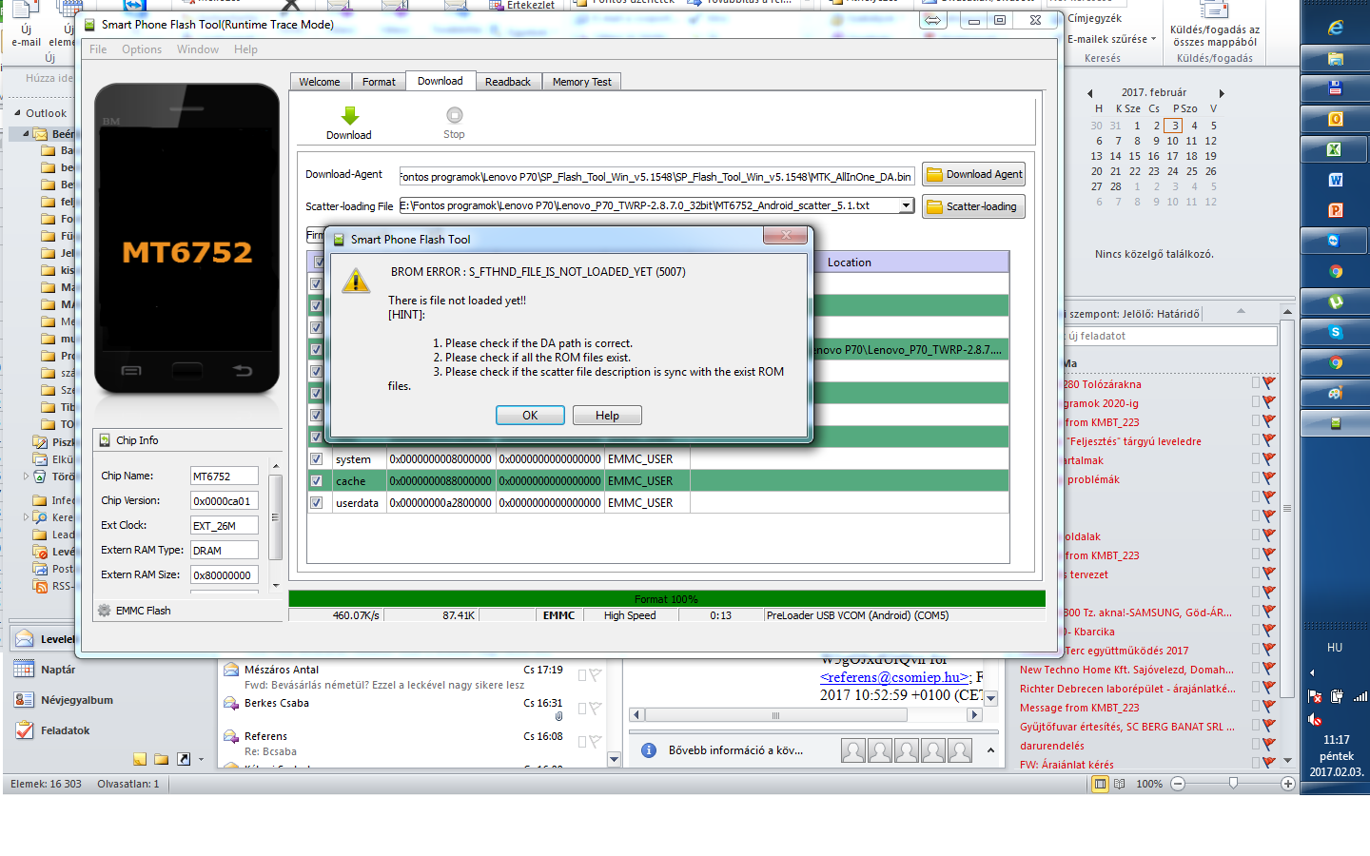Click the zoom-in plus button at 100%
Image resolution: width=1370 pixels, height=856 pixels.
point(1287,784)
